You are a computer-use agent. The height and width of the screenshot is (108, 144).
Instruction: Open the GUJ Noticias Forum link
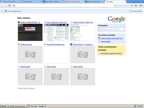click(57, 22)
